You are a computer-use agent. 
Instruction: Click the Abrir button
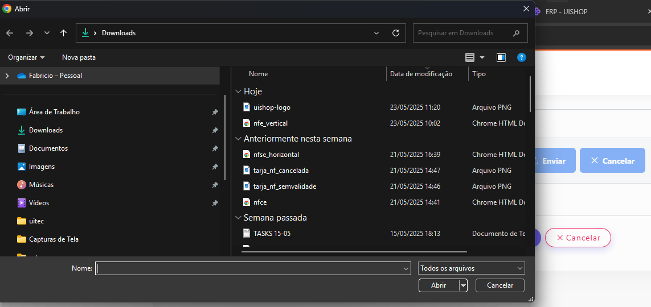point(438,285)
